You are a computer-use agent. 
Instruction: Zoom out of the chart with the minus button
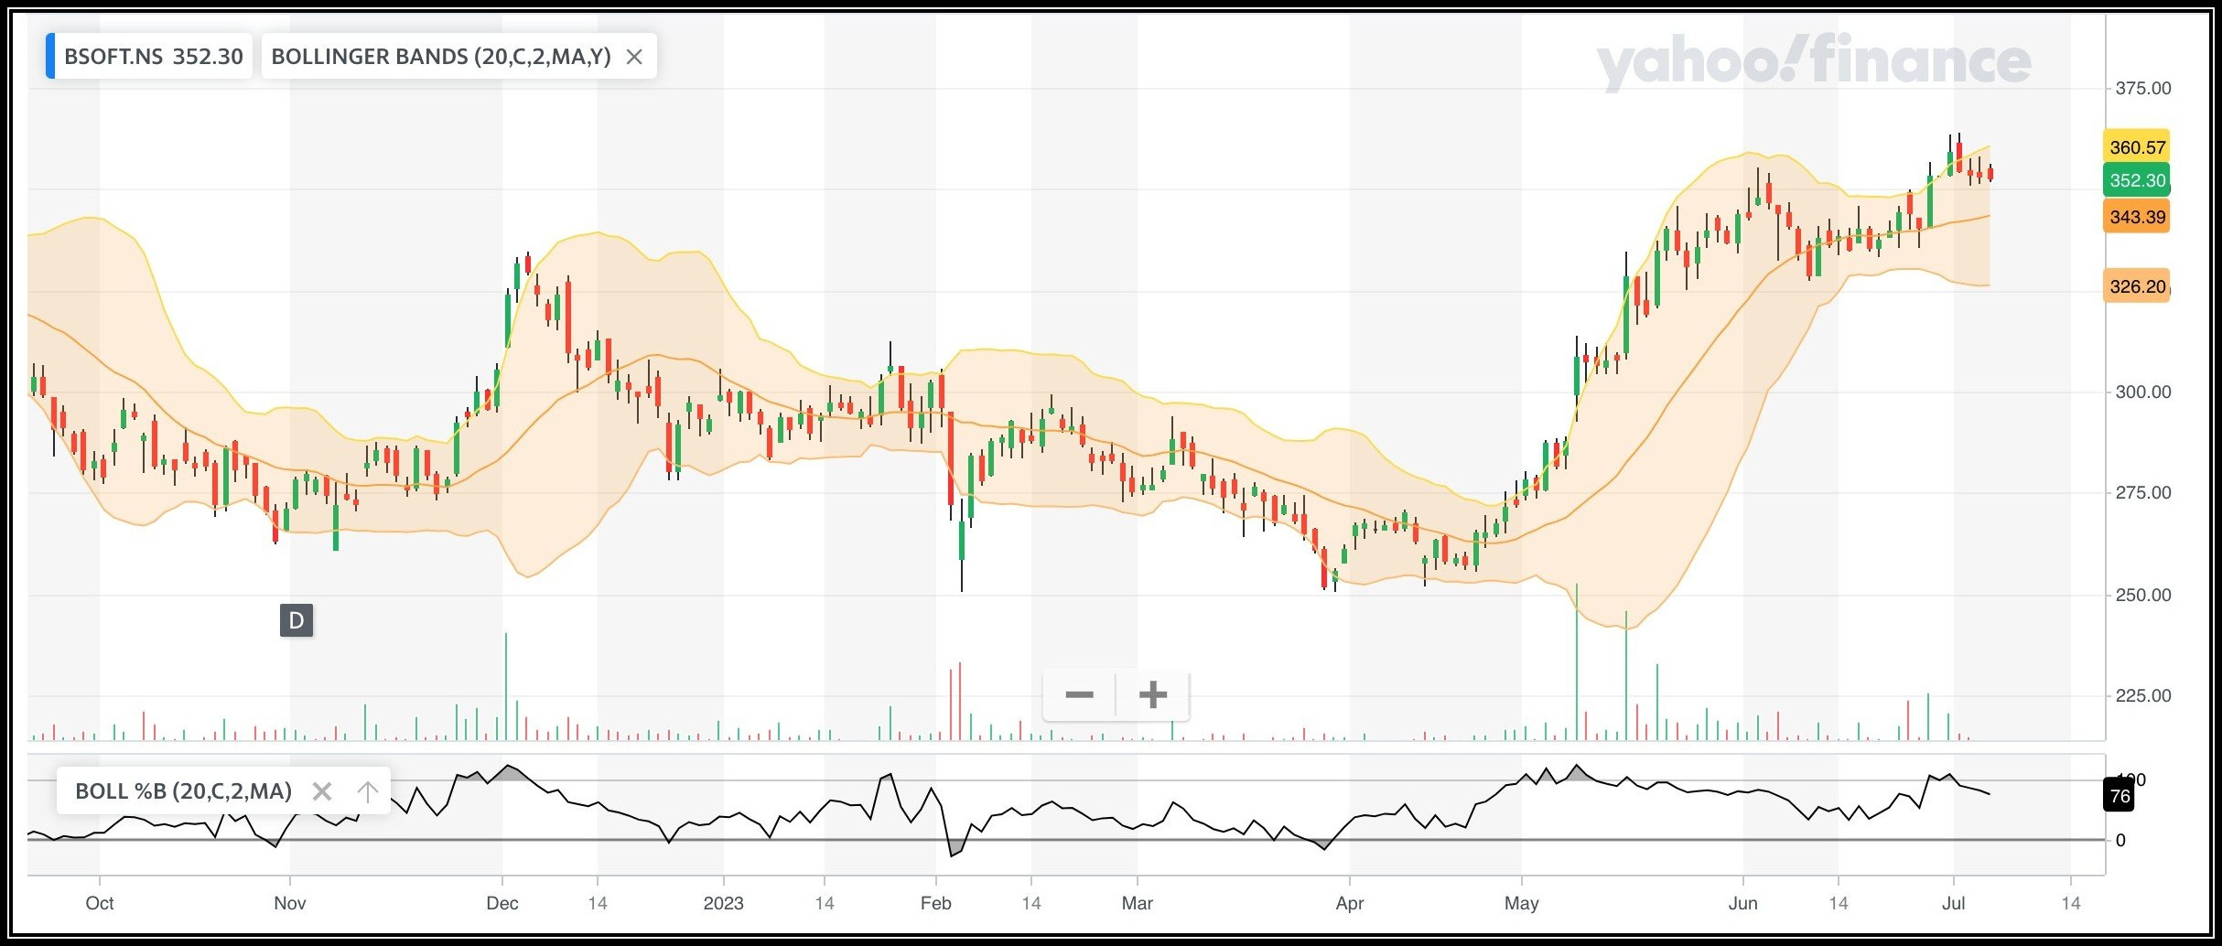tap(1080, 695)
